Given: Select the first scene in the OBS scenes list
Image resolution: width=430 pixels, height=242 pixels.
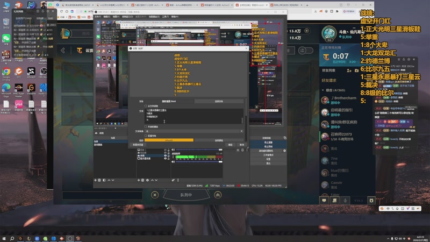Looking at the screenshot, I should [x=111, y=141].
